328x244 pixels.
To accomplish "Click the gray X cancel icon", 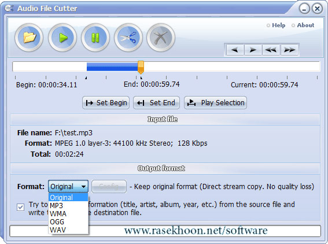I will point(161,38).
